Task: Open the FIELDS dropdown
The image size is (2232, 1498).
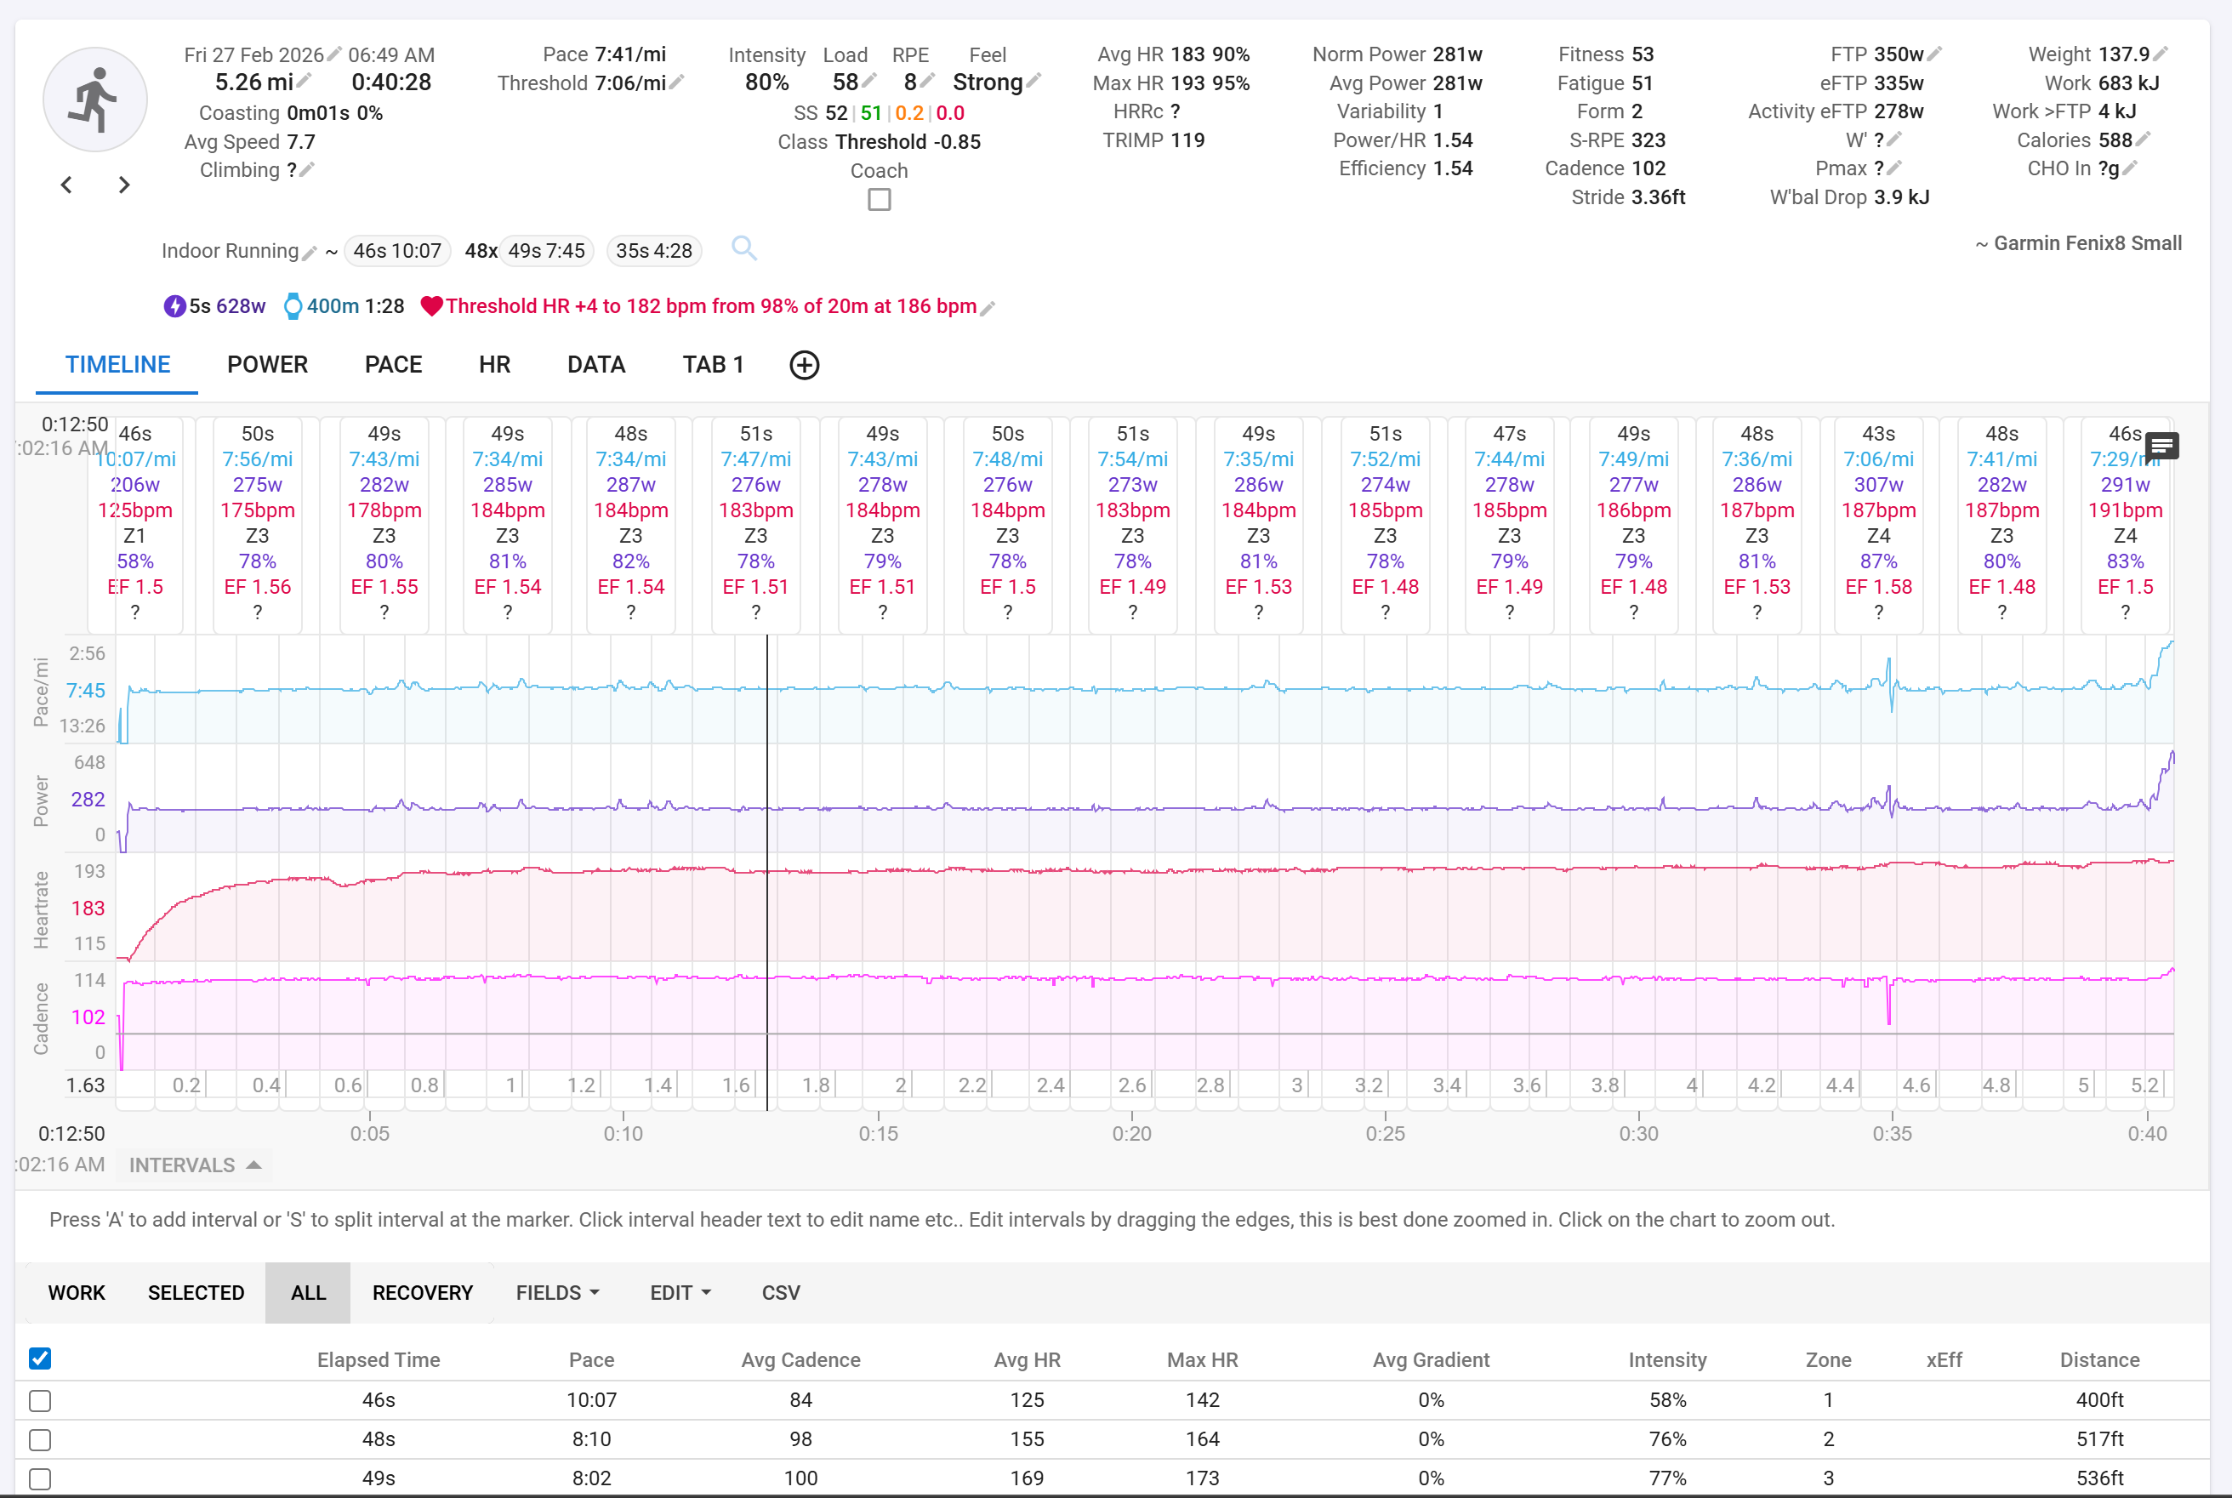Action: (558, 1293)
